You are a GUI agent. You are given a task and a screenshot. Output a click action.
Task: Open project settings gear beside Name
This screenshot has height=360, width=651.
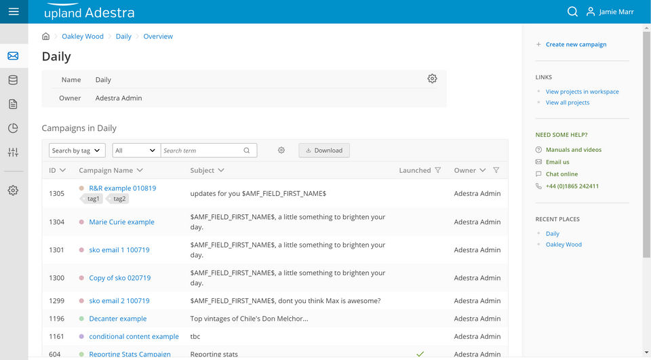pos(432,79)
